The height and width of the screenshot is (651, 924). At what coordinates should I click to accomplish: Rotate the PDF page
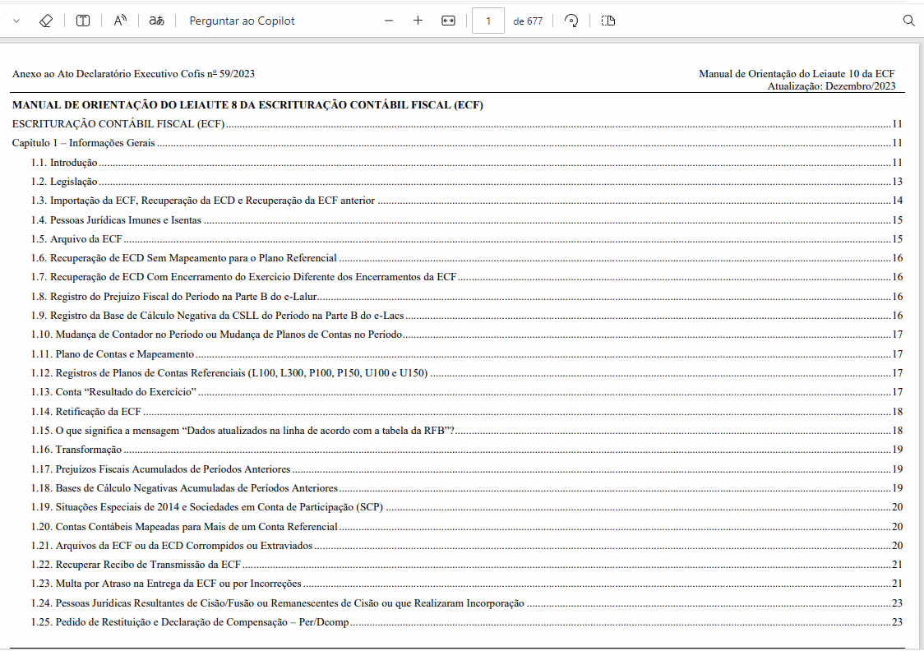(x=571, y=21)
